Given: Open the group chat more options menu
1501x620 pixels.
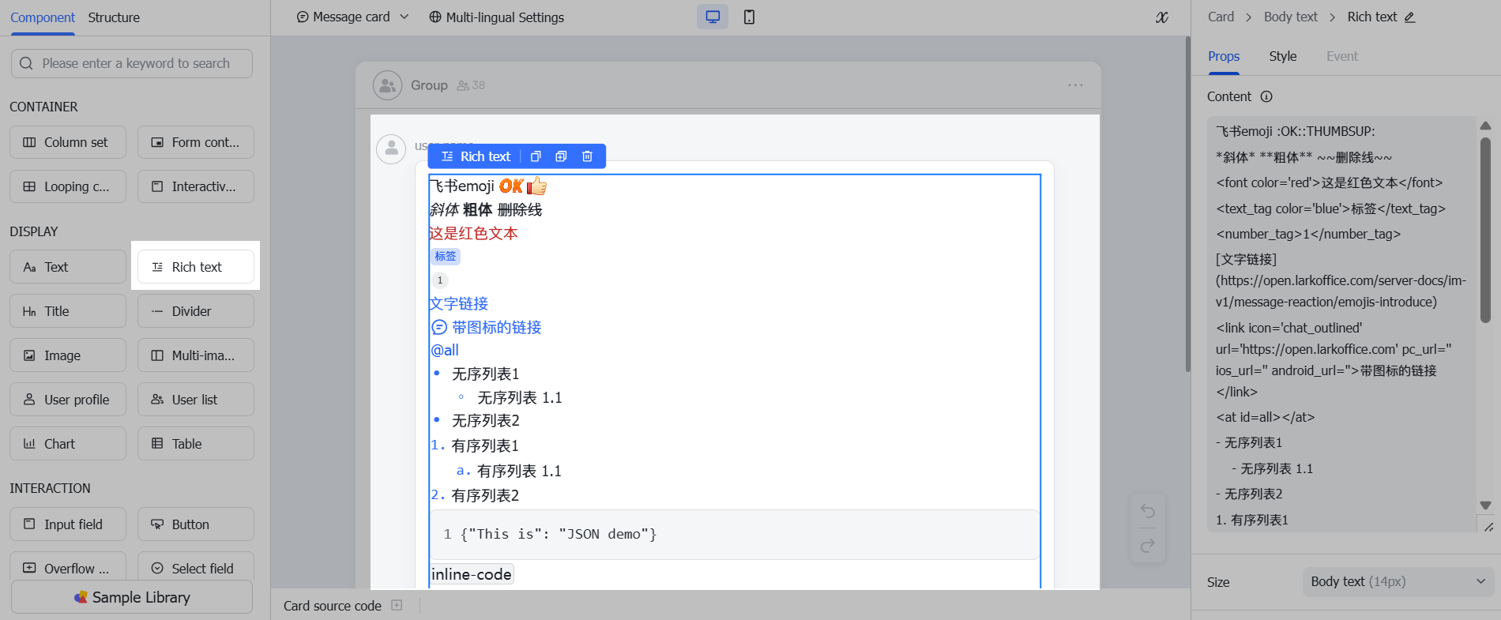Looking at the screenshot, I should point(1075,85).
